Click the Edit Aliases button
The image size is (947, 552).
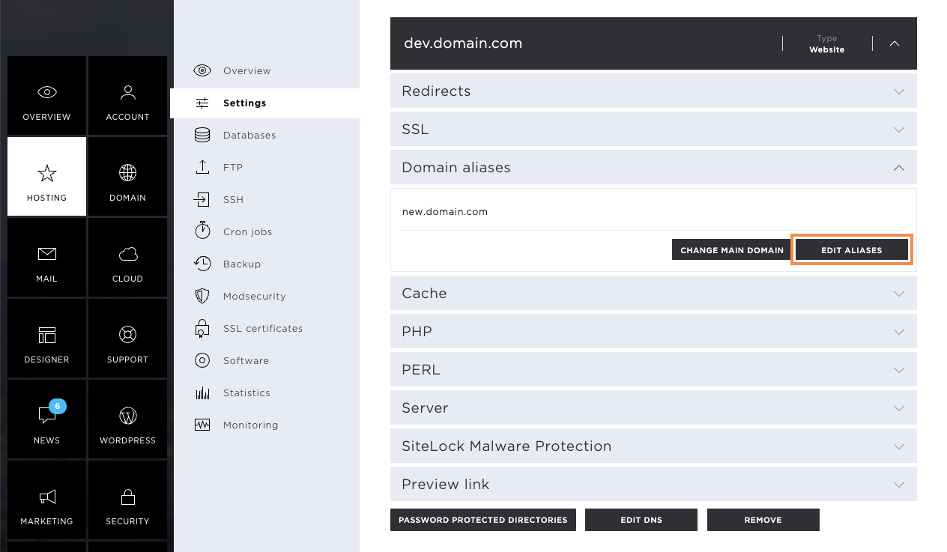point(852,250)
